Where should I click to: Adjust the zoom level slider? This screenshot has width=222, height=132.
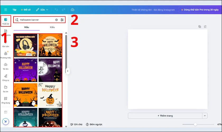tap(195, 124)
